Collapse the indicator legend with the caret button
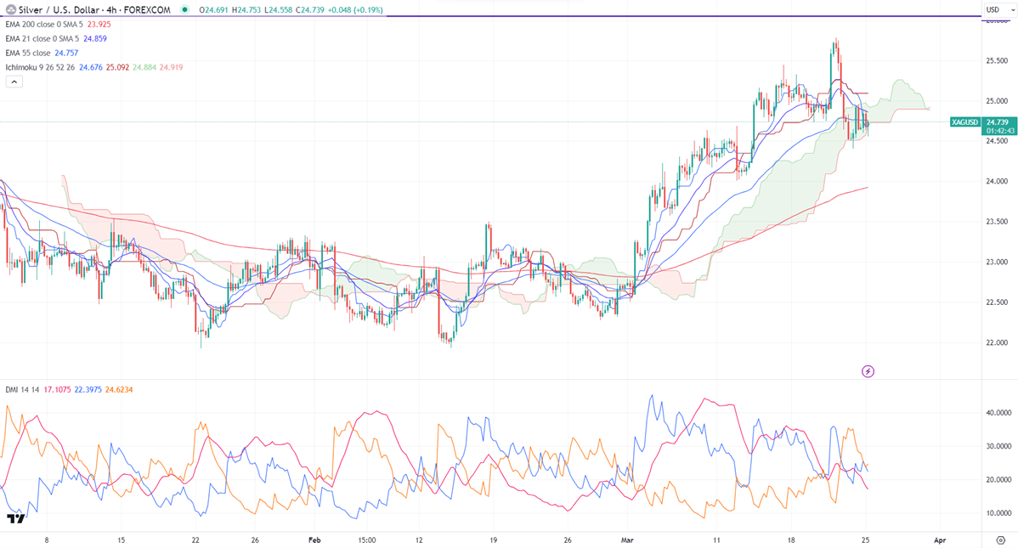1018x548 pixels. tap(14, 82)
